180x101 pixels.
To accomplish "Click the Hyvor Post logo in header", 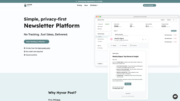I will [28, 5].
